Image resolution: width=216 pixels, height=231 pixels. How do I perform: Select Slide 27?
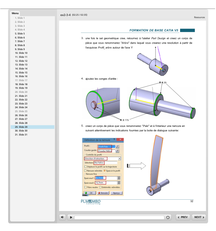pos(21,119)
